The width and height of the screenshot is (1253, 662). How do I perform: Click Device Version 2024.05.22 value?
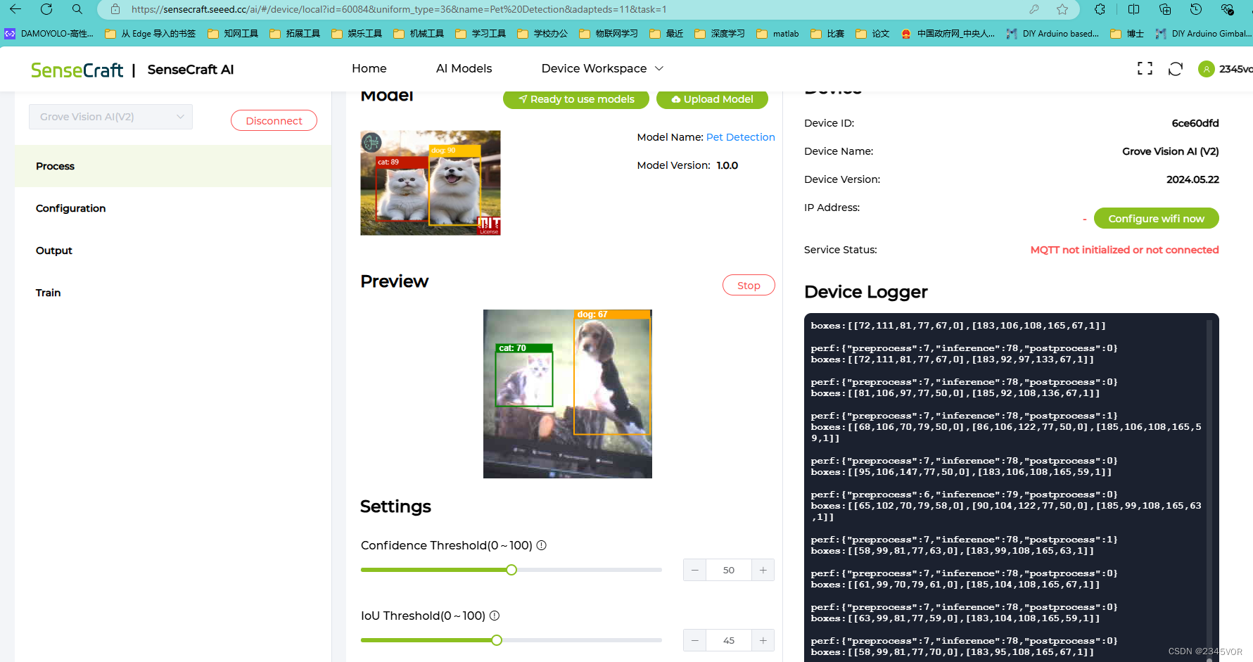1192,179
